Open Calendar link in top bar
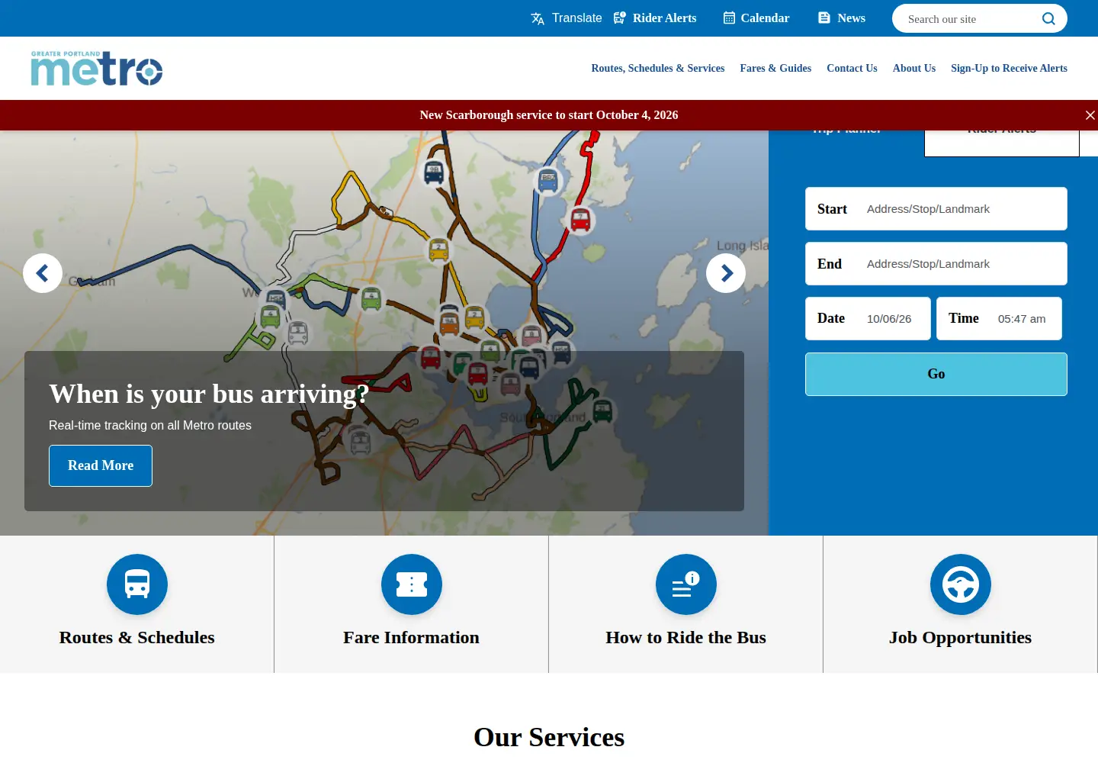This screenshot has height=763, width=1098. [x=765, y=18]
